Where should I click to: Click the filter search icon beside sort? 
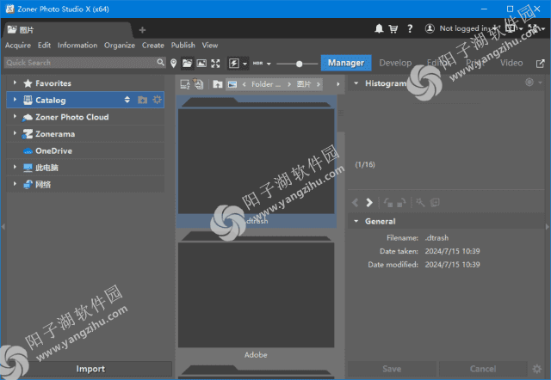click(x=199, y=84)
